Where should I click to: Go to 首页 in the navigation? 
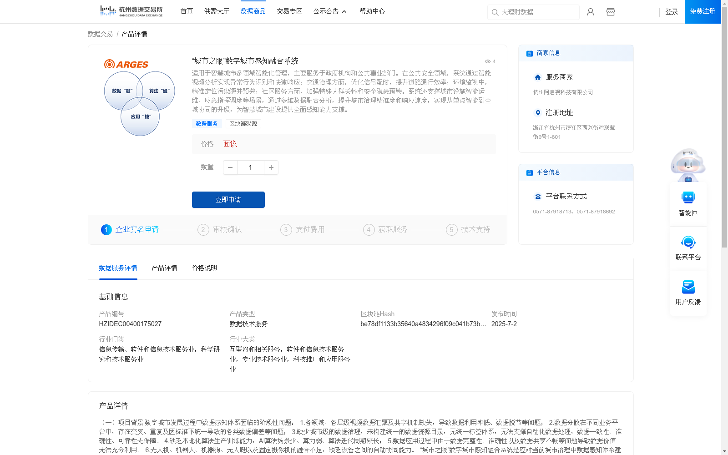click(187, 11)
